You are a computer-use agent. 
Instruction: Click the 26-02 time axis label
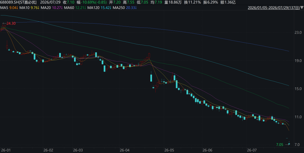click(48, 150)
